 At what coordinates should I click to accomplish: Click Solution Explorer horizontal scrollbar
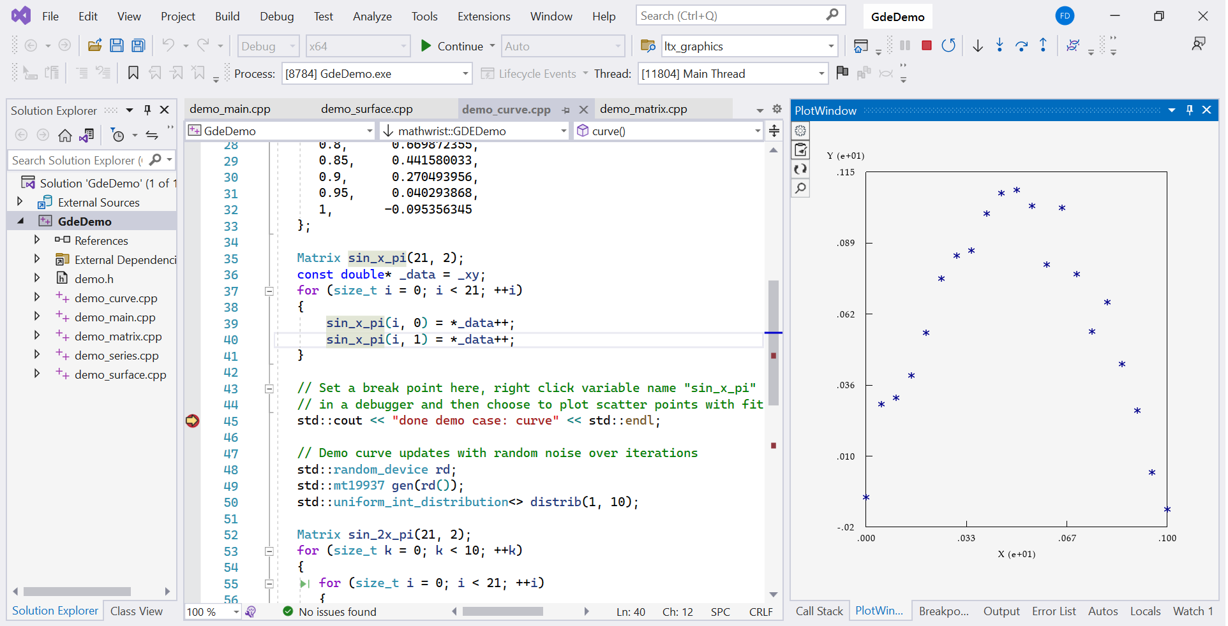77,592
